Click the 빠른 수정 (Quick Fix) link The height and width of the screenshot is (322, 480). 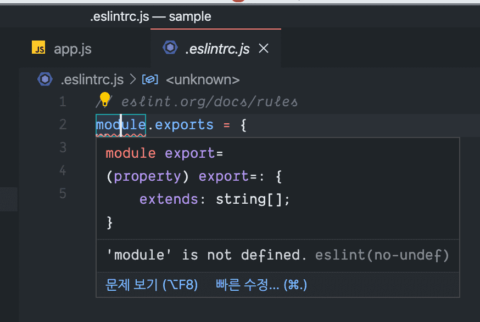coord(261,285)
